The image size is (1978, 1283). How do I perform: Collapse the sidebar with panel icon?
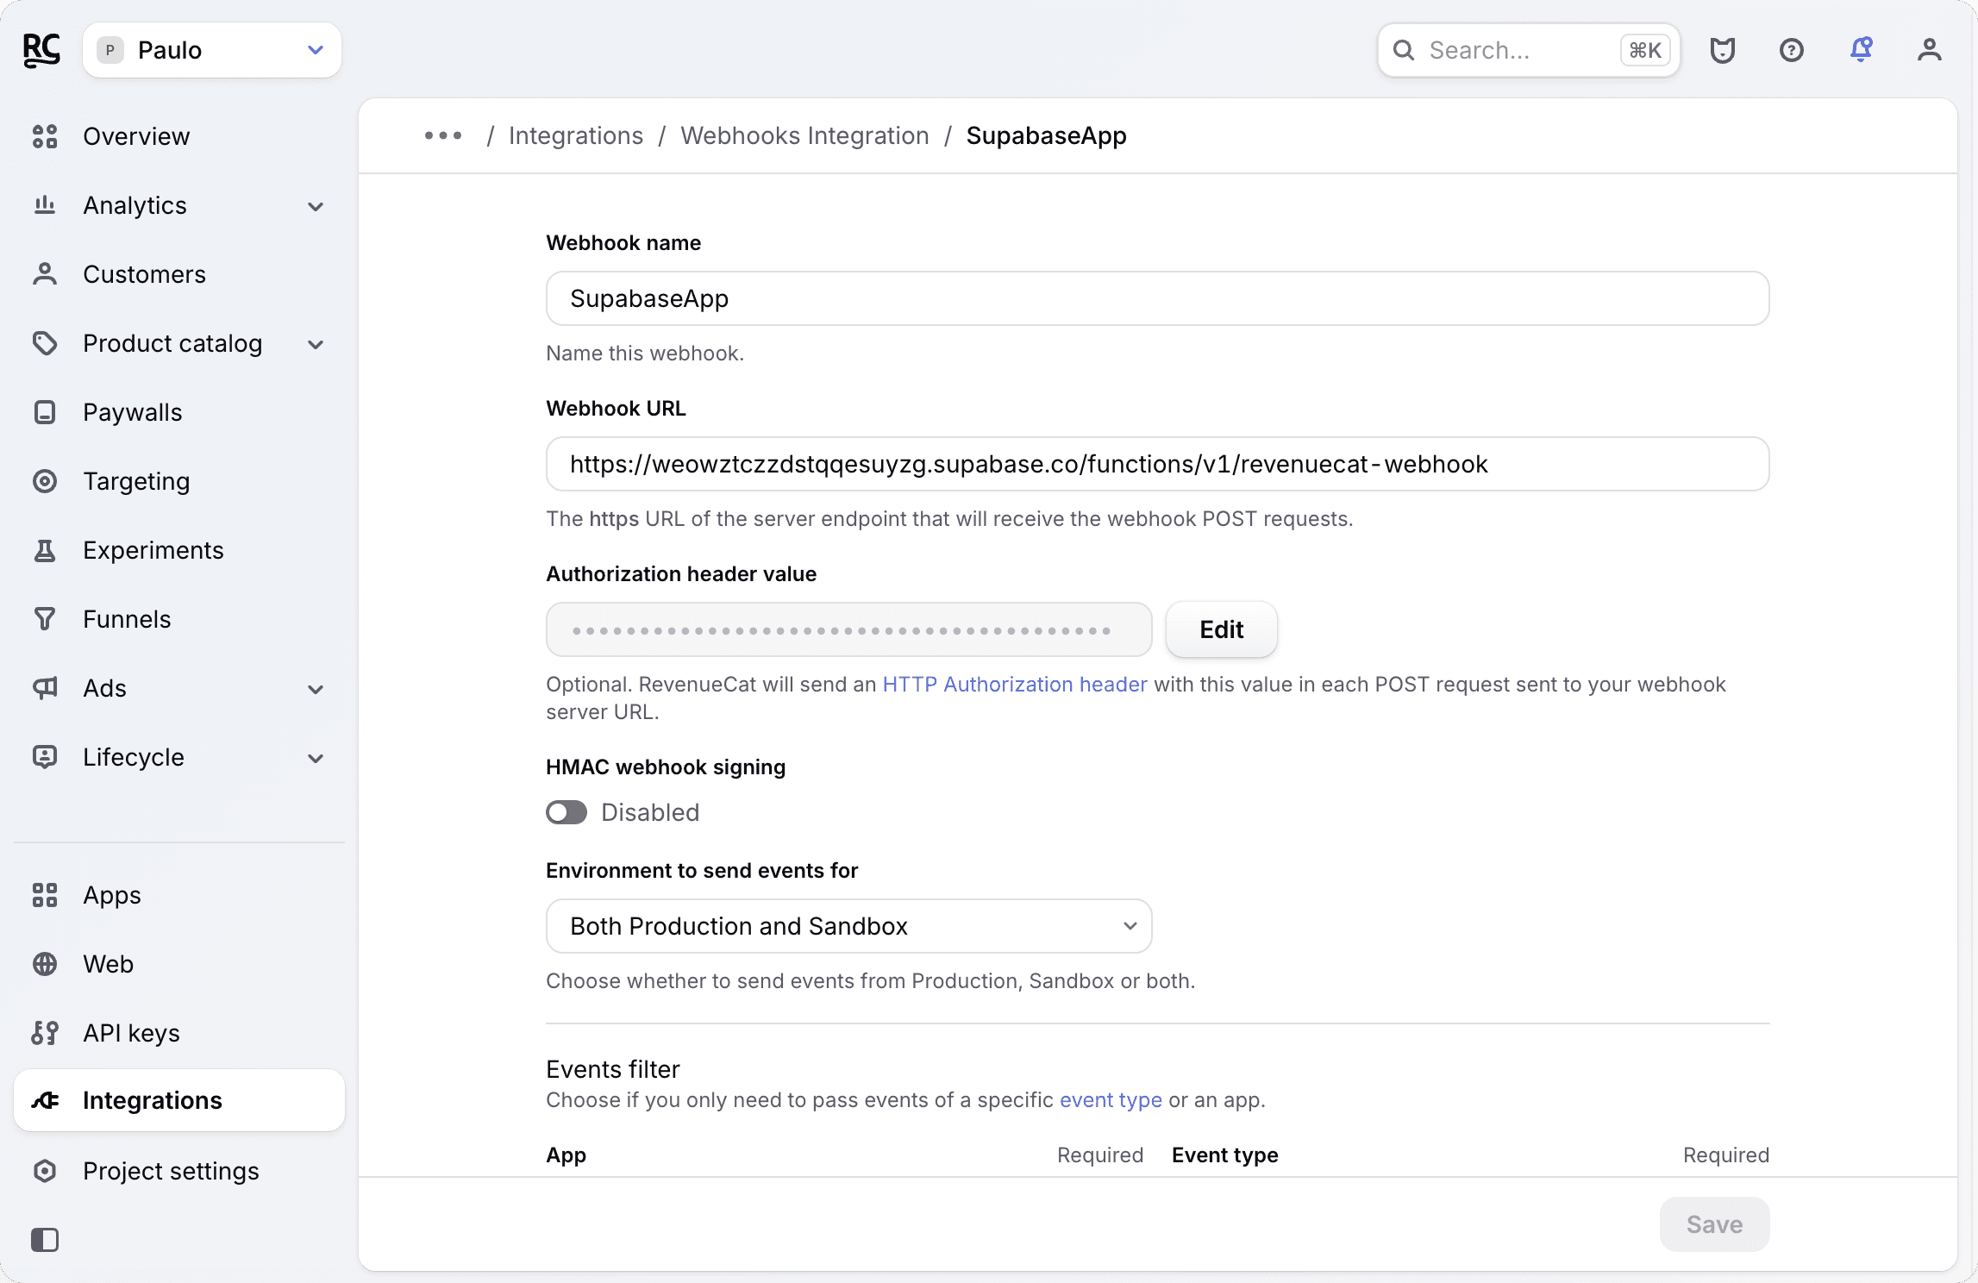pyautogui.click(x=45, y=1240)
